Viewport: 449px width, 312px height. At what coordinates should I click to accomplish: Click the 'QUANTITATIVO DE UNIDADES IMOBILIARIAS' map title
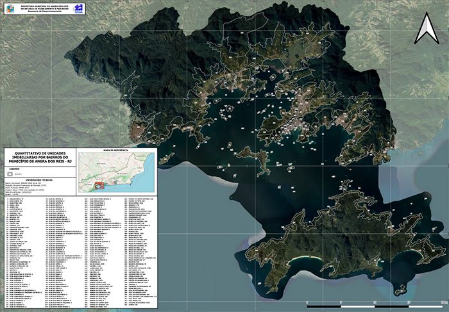[40, 158]
